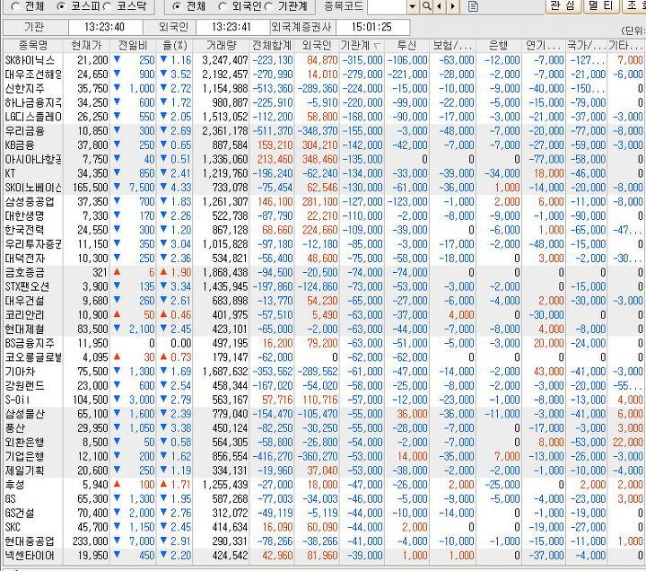Image resolution: width=646 pixels, height=571 pixels.
Task: Click the 기관 time value 13:23:40
Action: (105, 27)
